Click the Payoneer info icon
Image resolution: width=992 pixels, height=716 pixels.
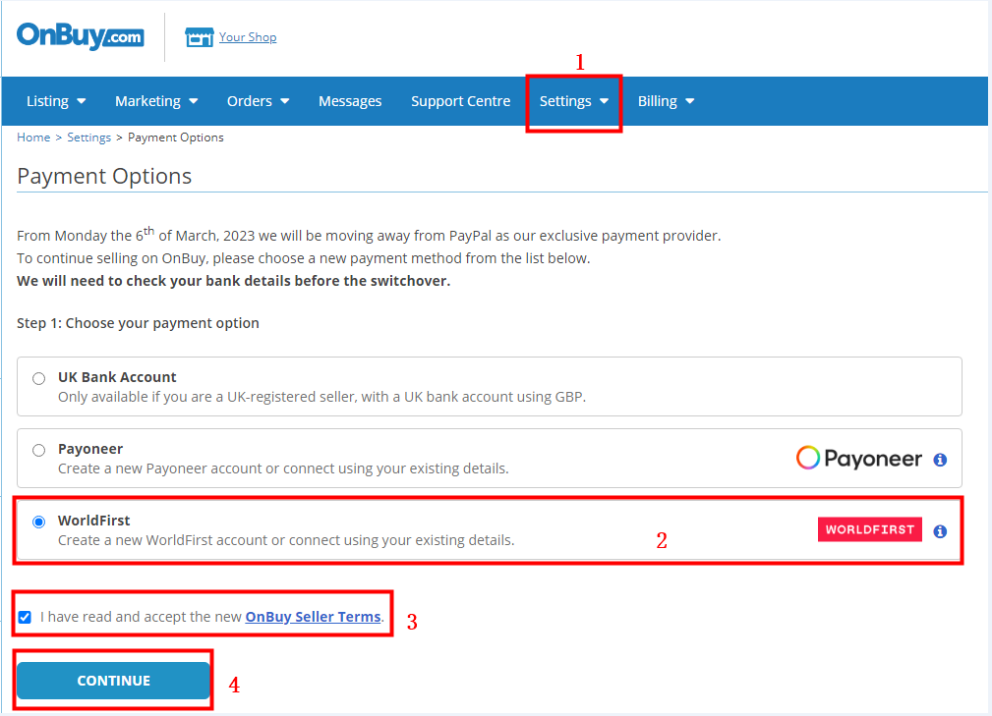click(x=940, y=459)
